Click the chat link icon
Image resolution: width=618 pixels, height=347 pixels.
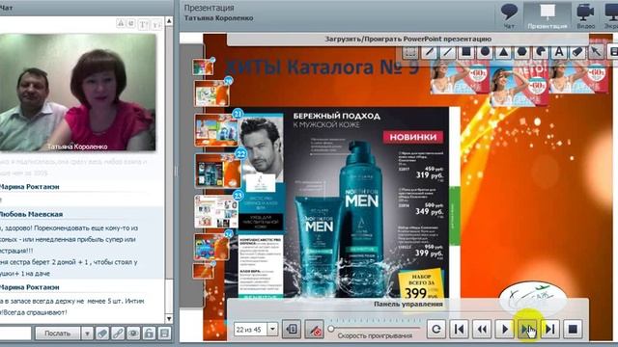click(x=118, y=334)
